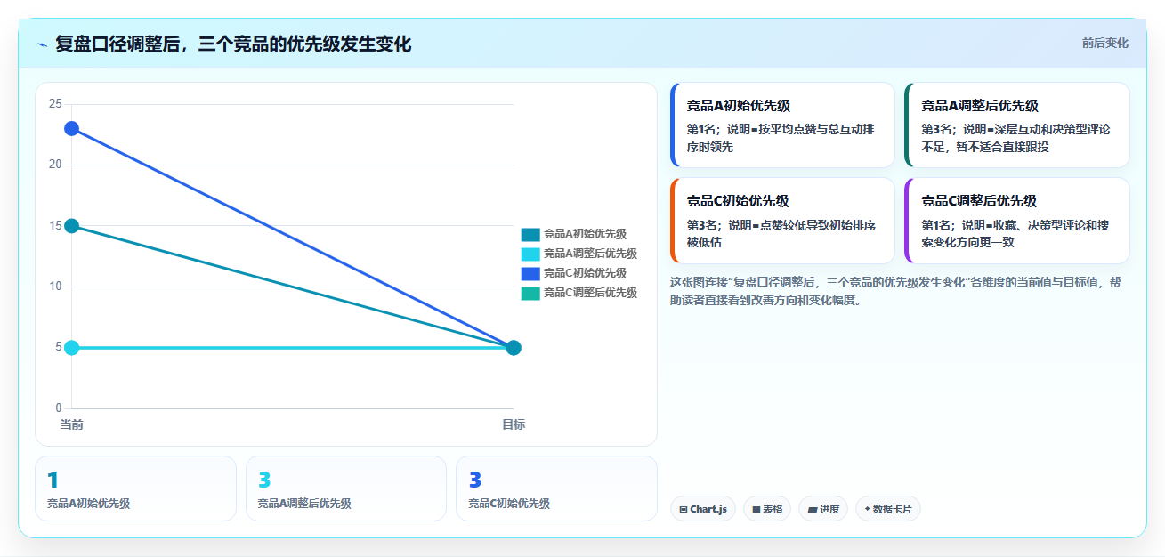Select the cyan current point at value 5
The width and height of the screenshot is (1165, 557).
[71, 348]
